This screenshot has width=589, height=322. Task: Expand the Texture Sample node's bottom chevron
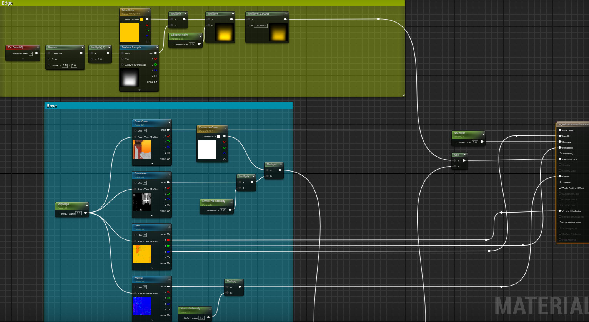pyautogui.click(x=139, y=90)
